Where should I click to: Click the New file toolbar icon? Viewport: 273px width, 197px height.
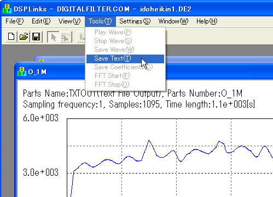(11, 37)
